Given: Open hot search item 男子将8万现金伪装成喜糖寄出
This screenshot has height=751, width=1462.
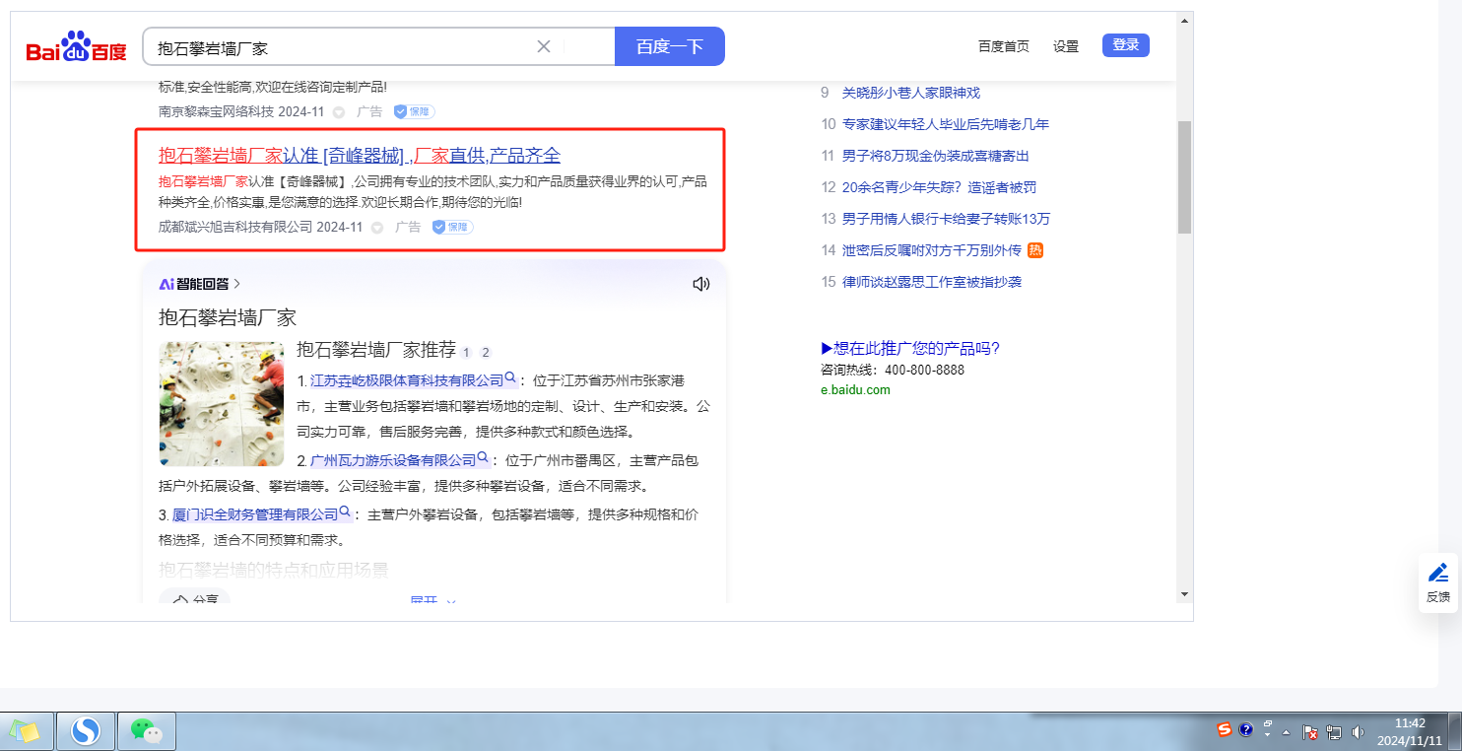Looking at the screenshot, I should coord(935,156).
